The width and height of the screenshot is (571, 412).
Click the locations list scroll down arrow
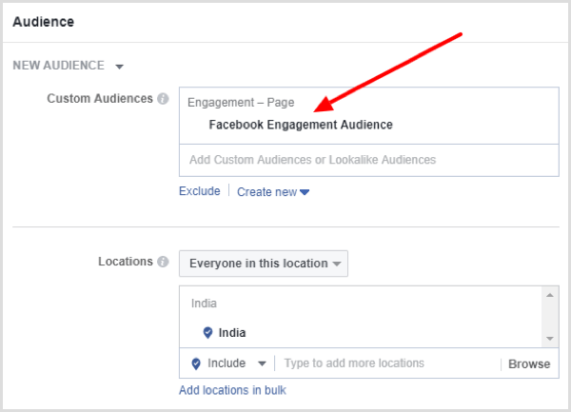(550, 339)
